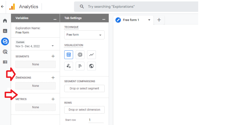Viewport: 236px width, 125px height.
Task: Select the geo map visualization
Action: [92, 66]
